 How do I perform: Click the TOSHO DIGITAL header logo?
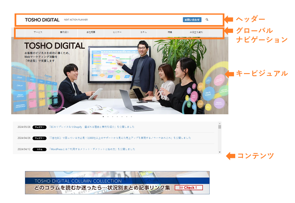pos(42,19)
